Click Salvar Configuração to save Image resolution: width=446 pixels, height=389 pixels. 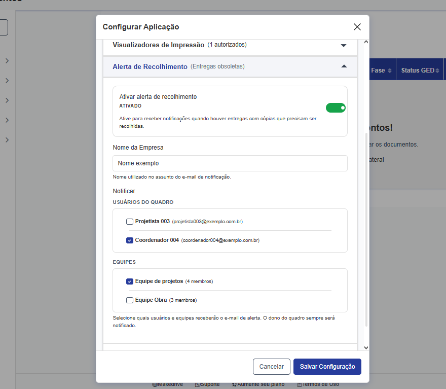point(327,367)
